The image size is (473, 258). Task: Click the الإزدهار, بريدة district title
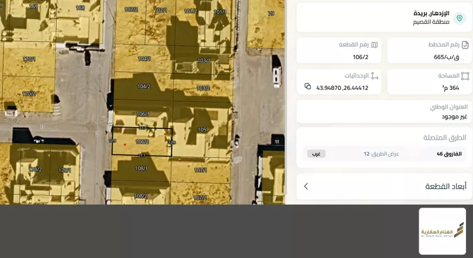(x=431, y=14)
